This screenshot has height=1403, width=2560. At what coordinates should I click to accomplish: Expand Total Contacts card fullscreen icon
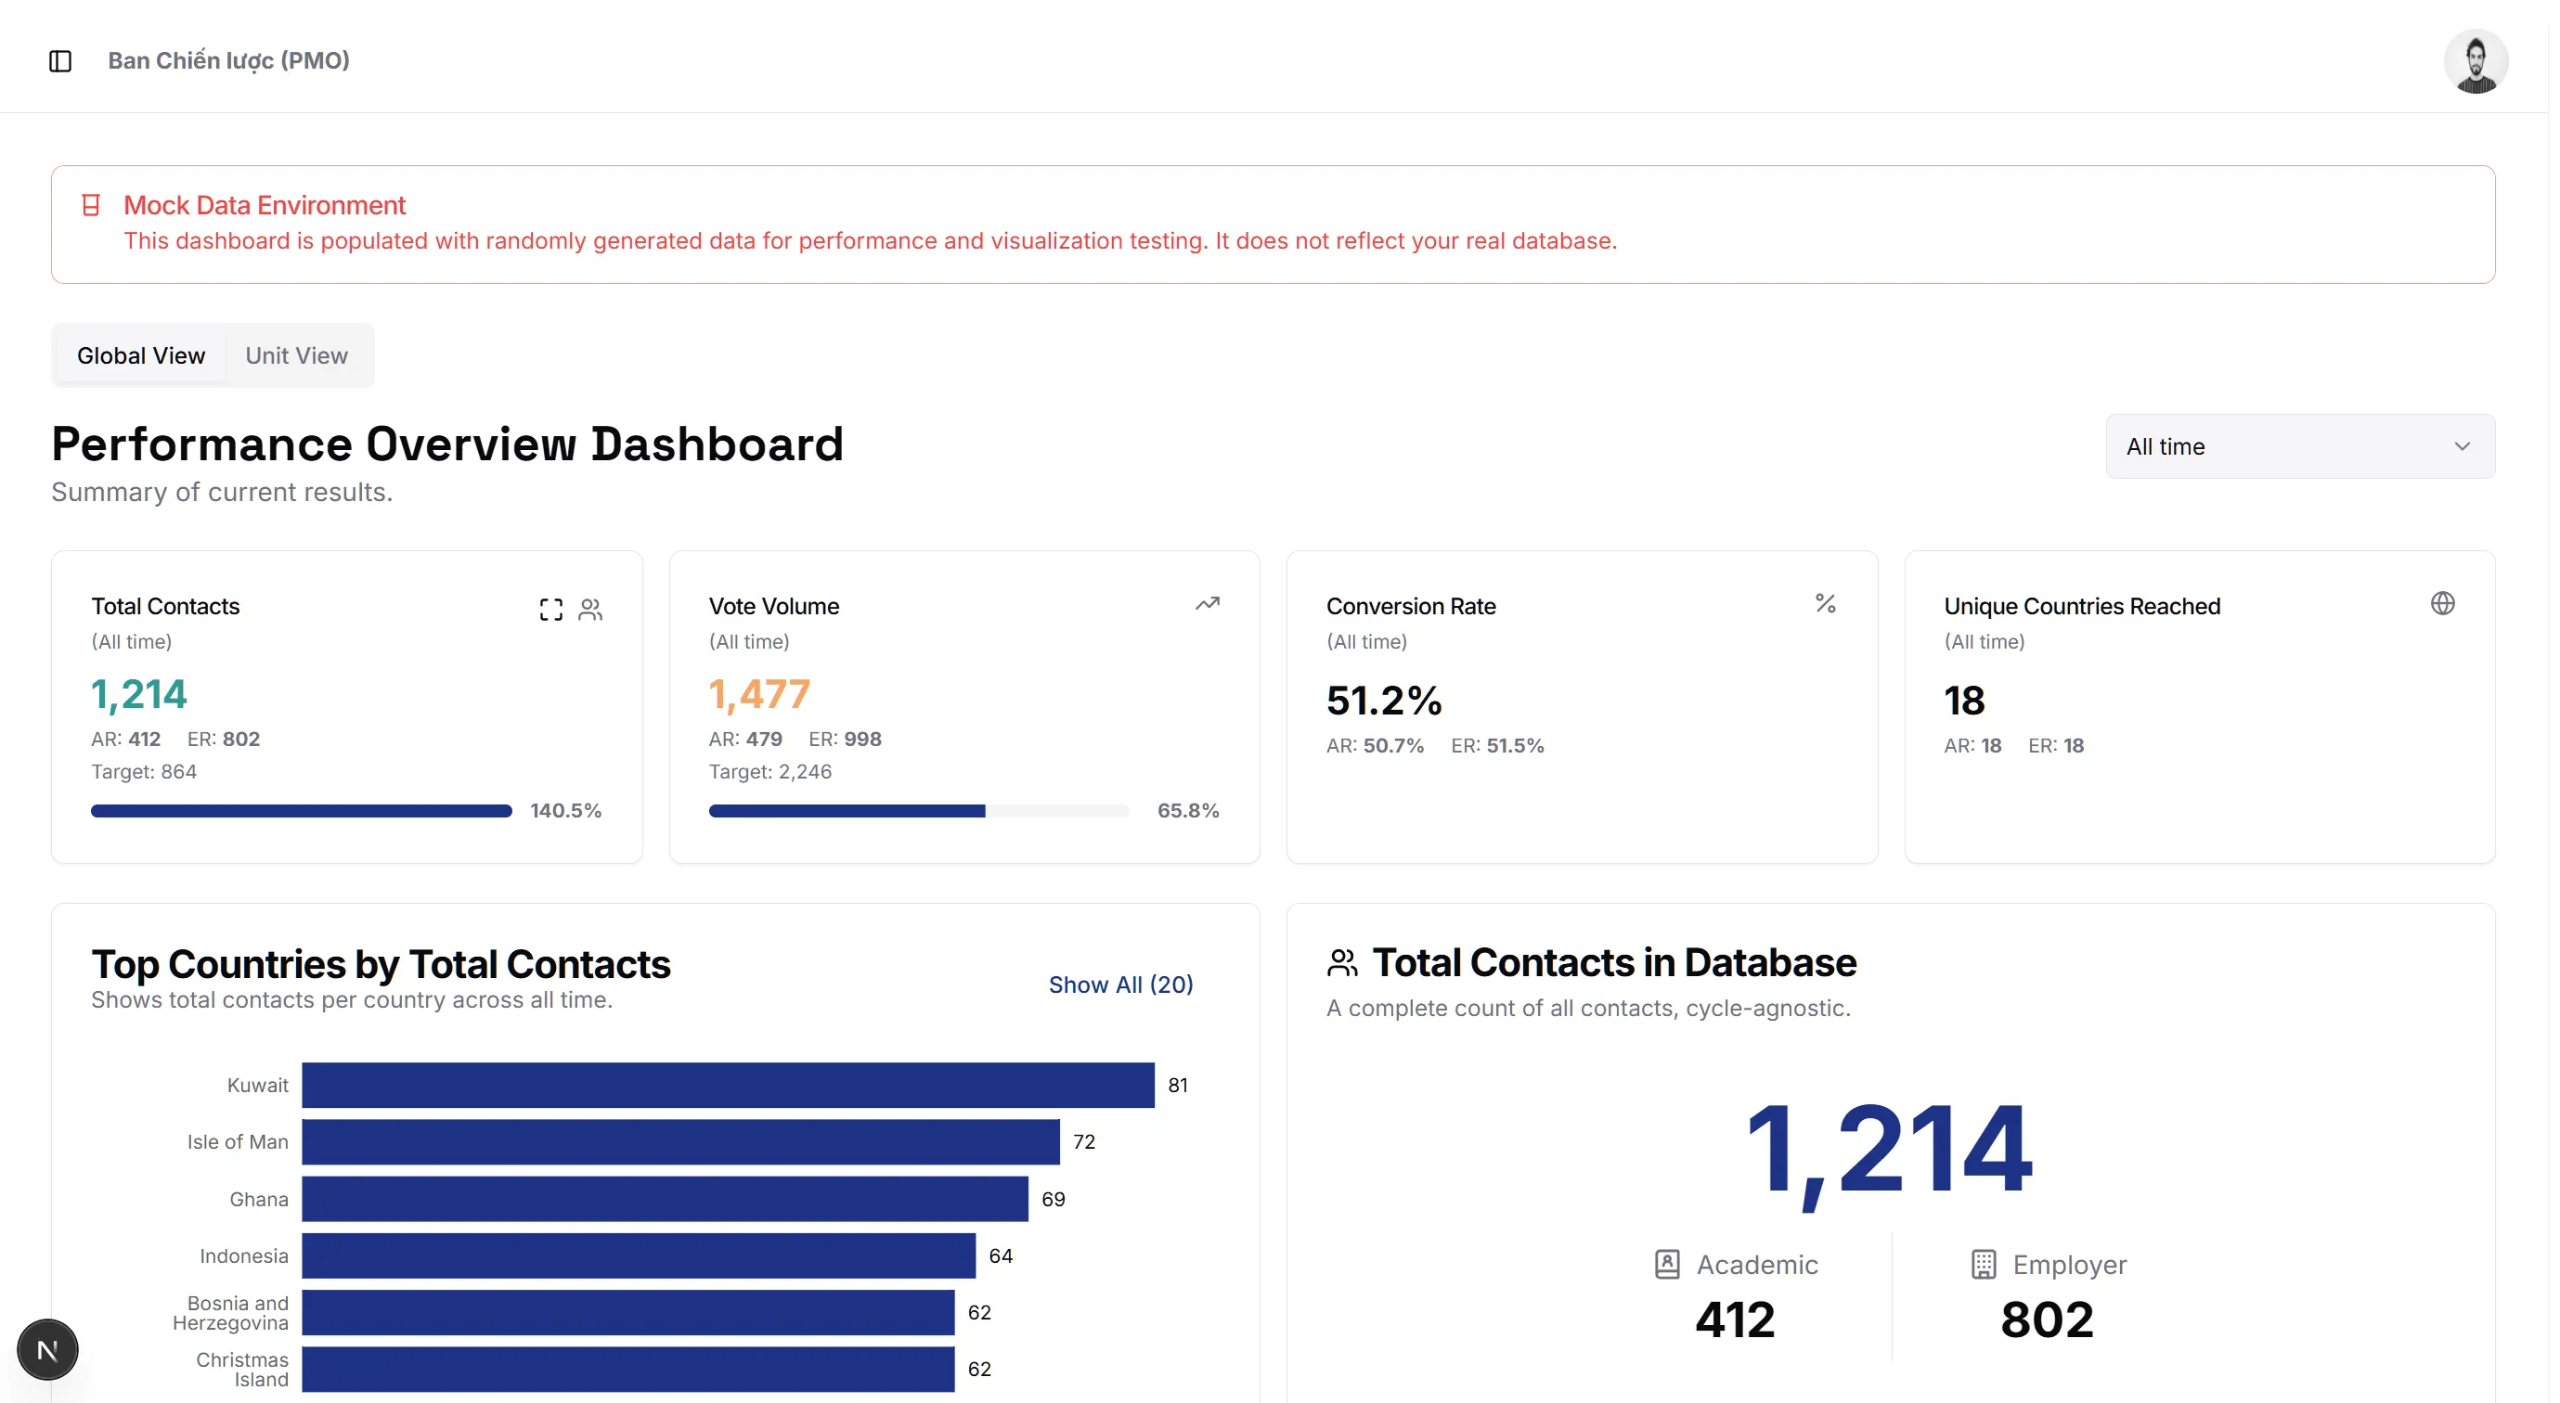[551, 609]
